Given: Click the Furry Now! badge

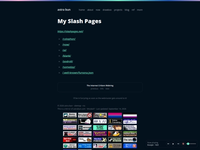Looking at the screenshot, I should [x=70, y=134].
